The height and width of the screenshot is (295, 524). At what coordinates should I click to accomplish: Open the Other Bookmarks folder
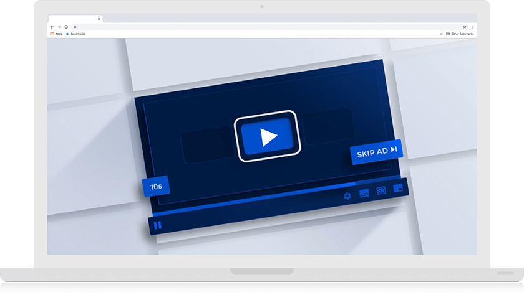coord(460,34)
